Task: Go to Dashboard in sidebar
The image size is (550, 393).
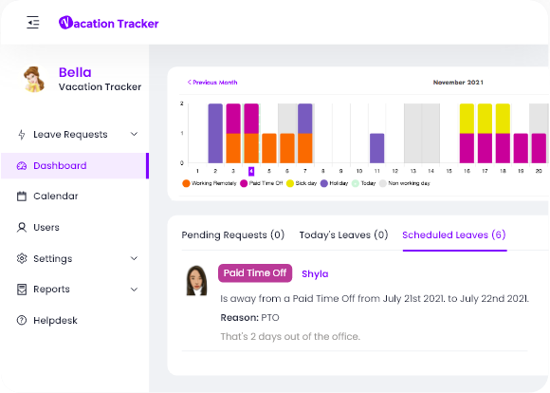Action: click(x=75, y=166)
